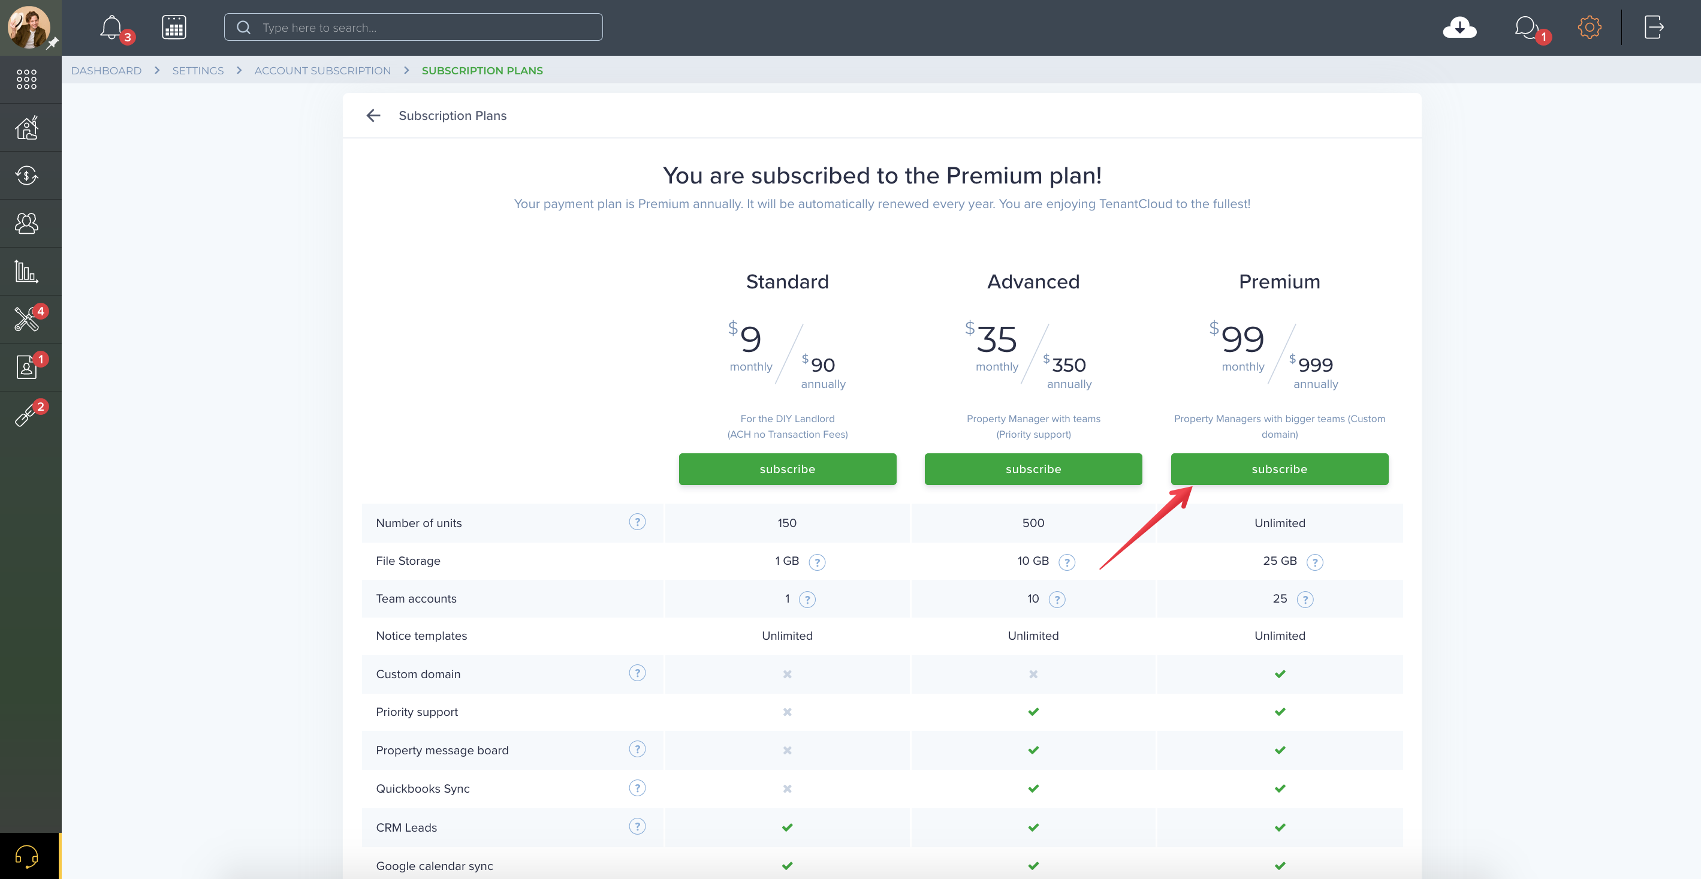The width and height of the screenshot is (1701, 879).
Task: Click the cloud download icon
Action: 1459,28
